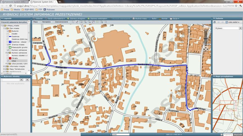Screen dimensions: 243x136
Task: Open the Lista zadań dropdown
Action: (x=232, y=22)
